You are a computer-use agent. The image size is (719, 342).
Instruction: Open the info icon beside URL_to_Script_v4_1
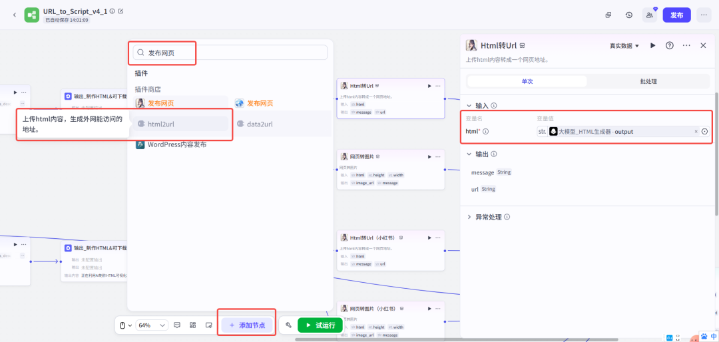pos(113,11)
